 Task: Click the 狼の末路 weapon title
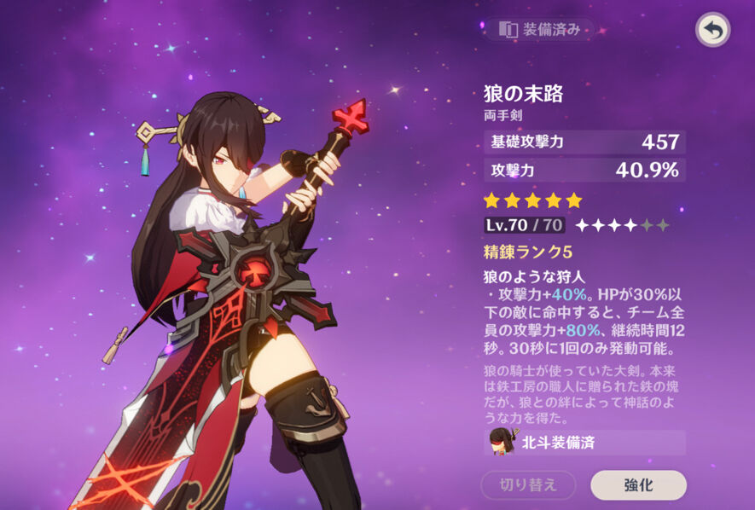(524, 93)
